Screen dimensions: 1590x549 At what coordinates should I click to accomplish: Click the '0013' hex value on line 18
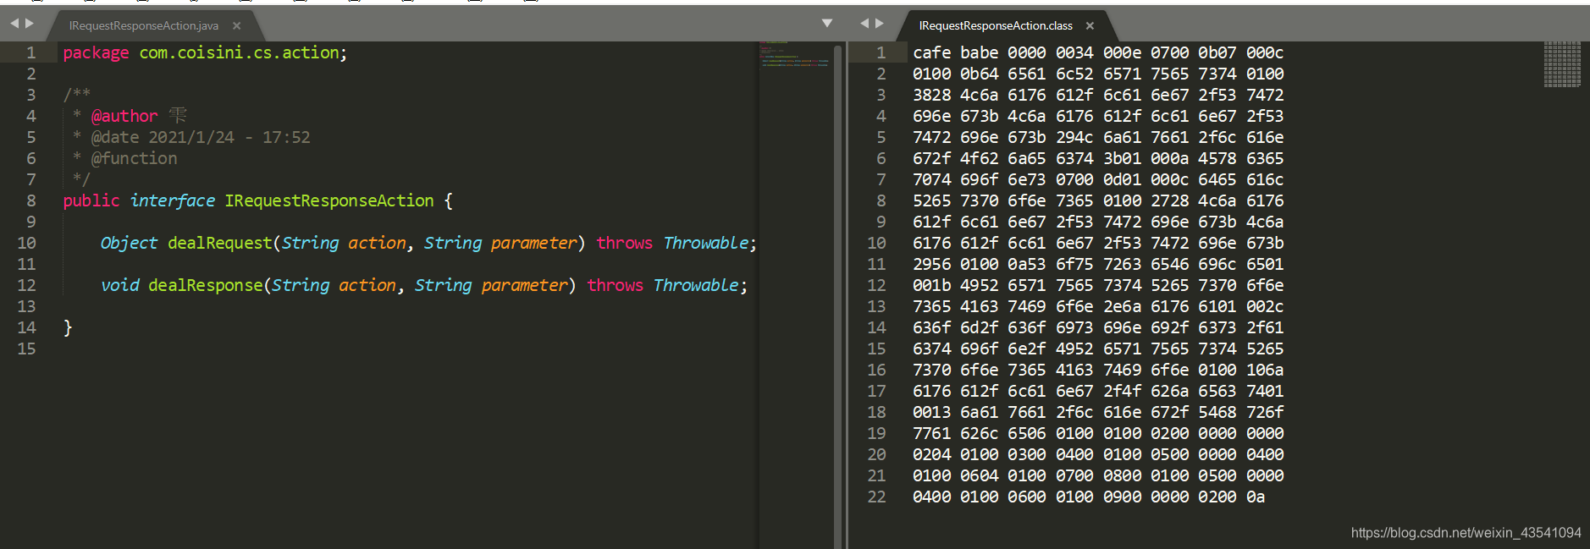(931, 412)
